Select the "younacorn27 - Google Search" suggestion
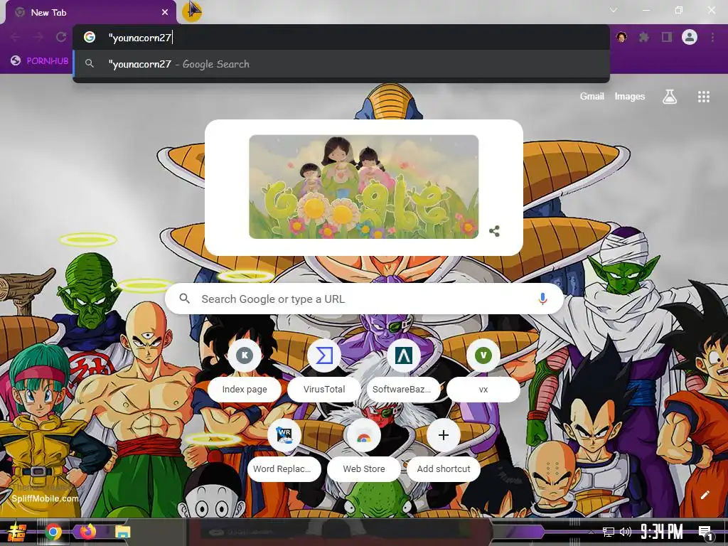Screen dimensions: 728x546 pos(341,64)
